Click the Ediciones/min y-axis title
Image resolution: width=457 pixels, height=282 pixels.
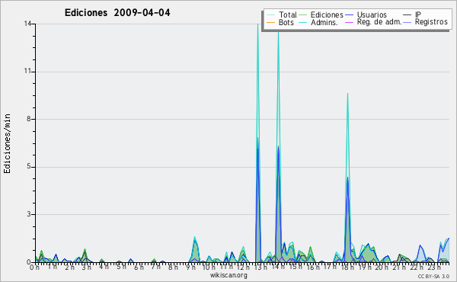point(7,143)
